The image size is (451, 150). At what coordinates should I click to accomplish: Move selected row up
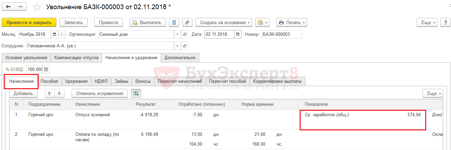pyautogui.click(x=49, y=94)
